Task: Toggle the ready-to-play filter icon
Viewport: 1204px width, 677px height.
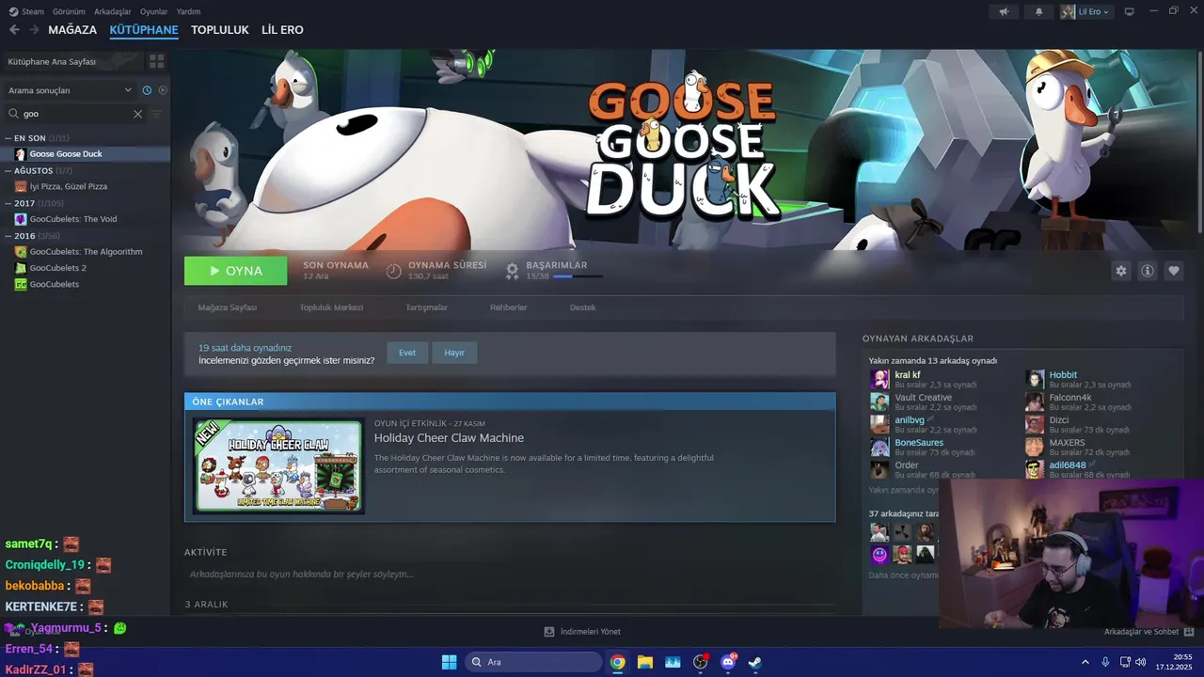Action: 163,90
